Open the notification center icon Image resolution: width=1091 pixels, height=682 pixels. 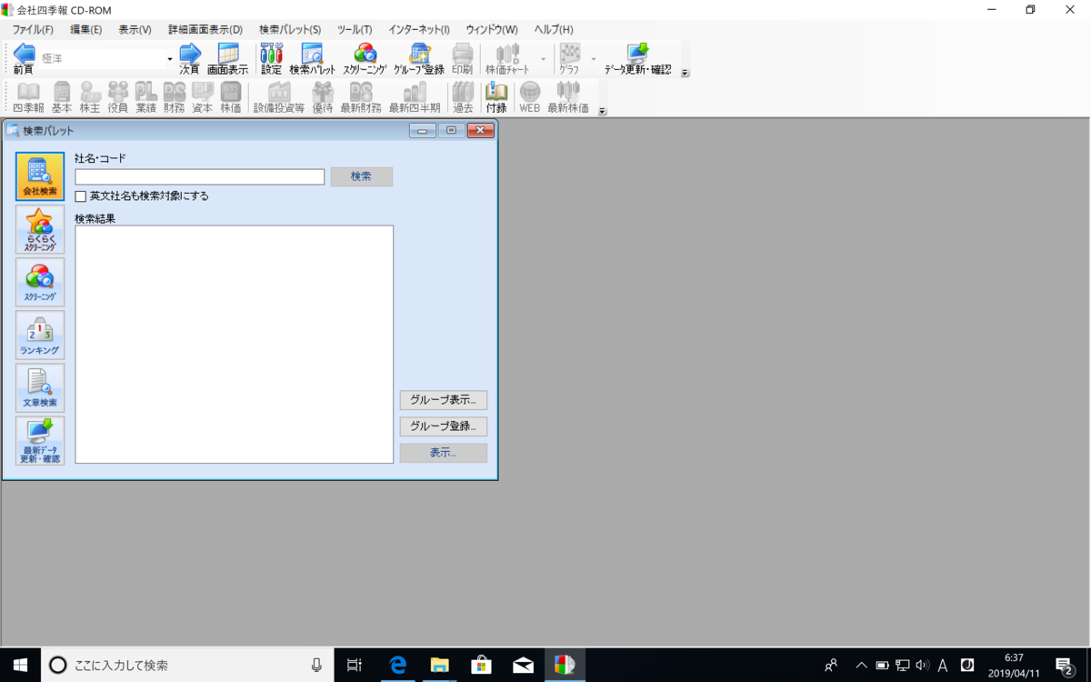click(x=1065, y=665)
